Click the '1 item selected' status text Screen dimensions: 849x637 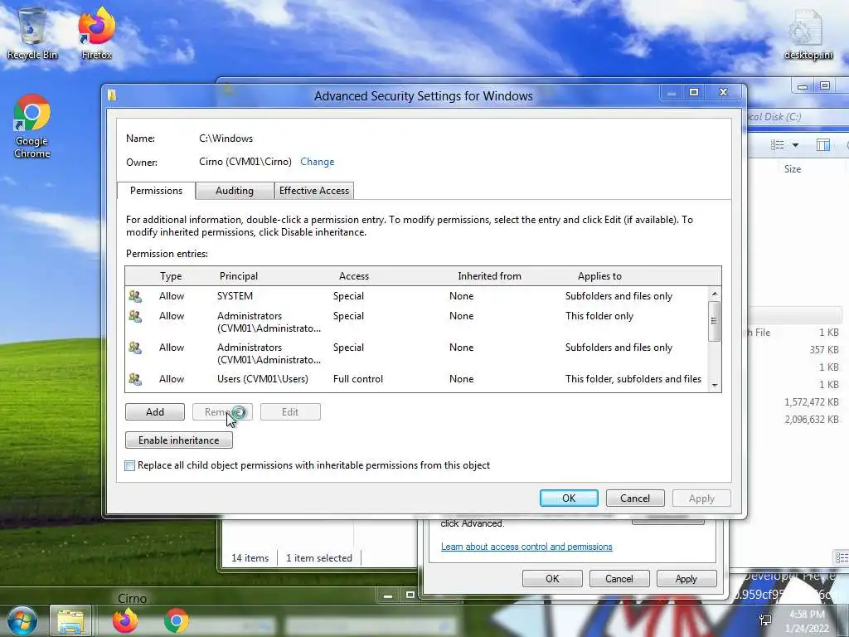point(319,558)
